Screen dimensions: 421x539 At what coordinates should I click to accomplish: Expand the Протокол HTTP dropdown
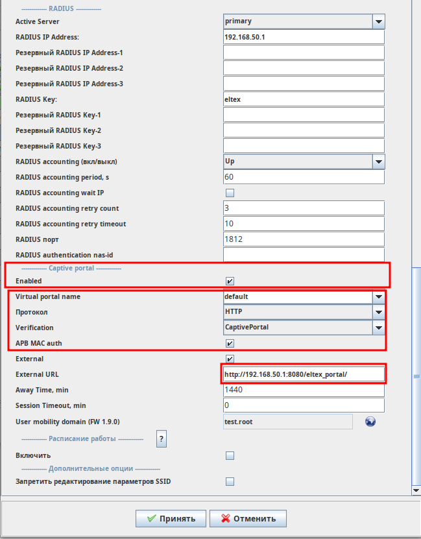(x=379, y=312)
